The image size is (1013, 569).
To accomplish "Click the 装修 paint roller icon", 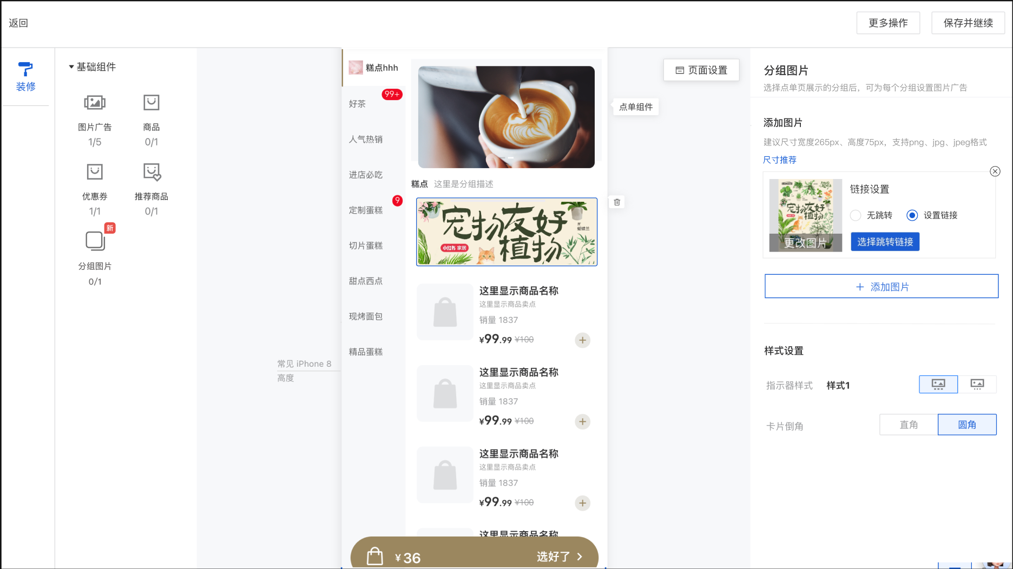I will [x=25, y=69].
